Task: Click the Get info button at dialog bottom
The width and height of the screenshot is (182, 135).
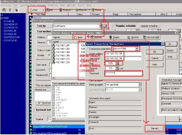Action: (155, 128)
